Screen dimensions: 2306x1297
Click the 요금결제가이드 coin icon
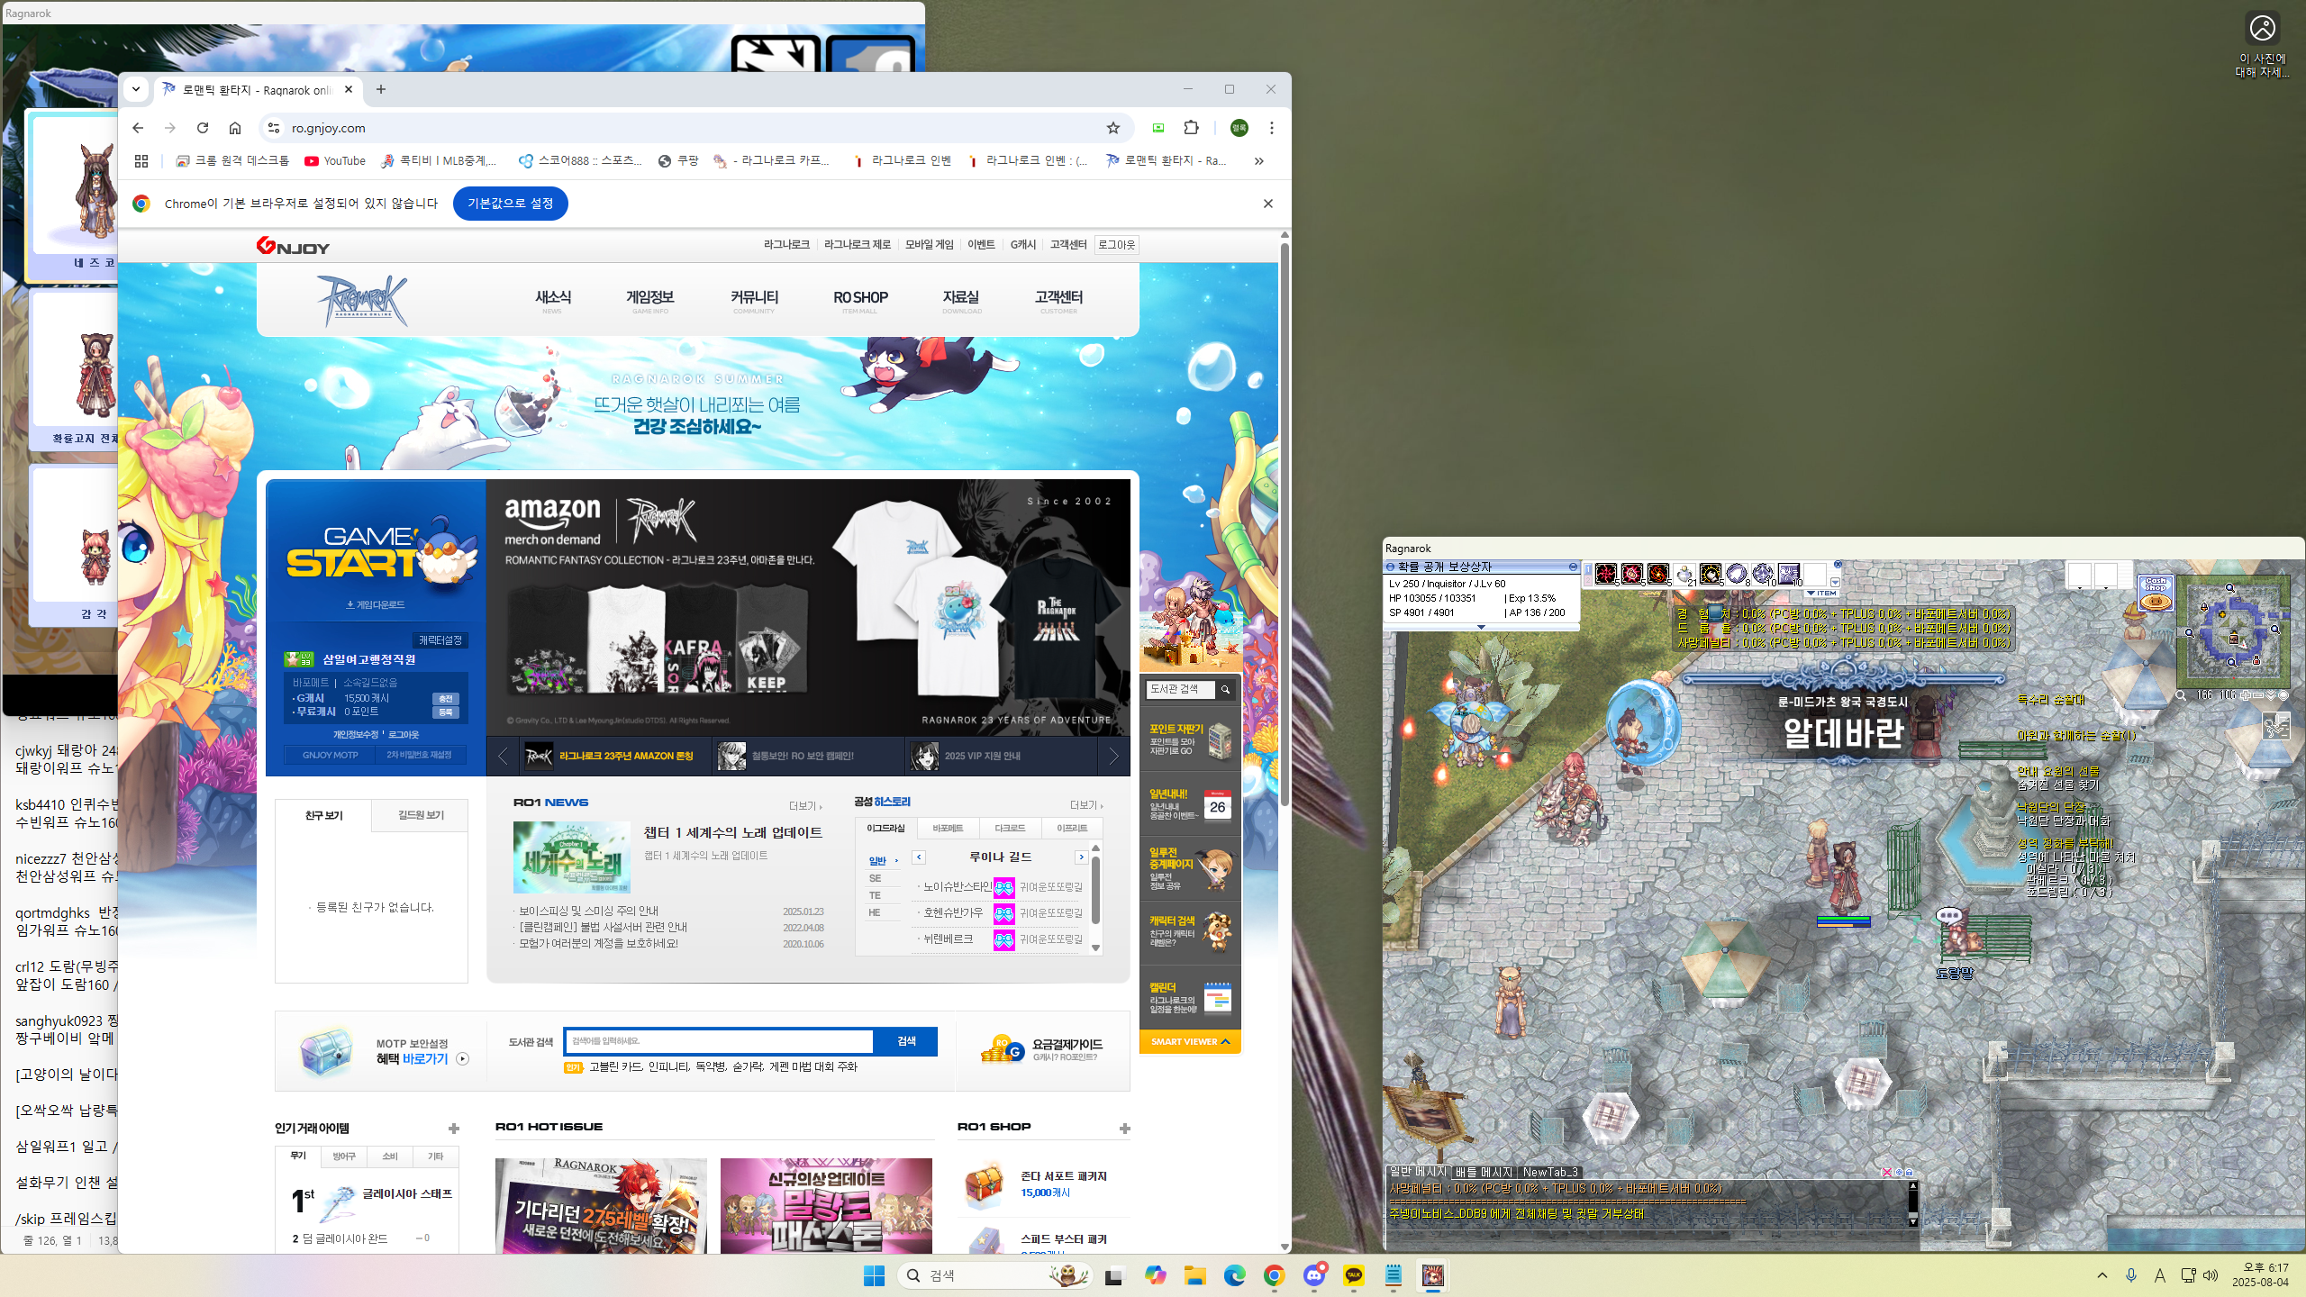pyautogui.click(x=1003, y=1049)
